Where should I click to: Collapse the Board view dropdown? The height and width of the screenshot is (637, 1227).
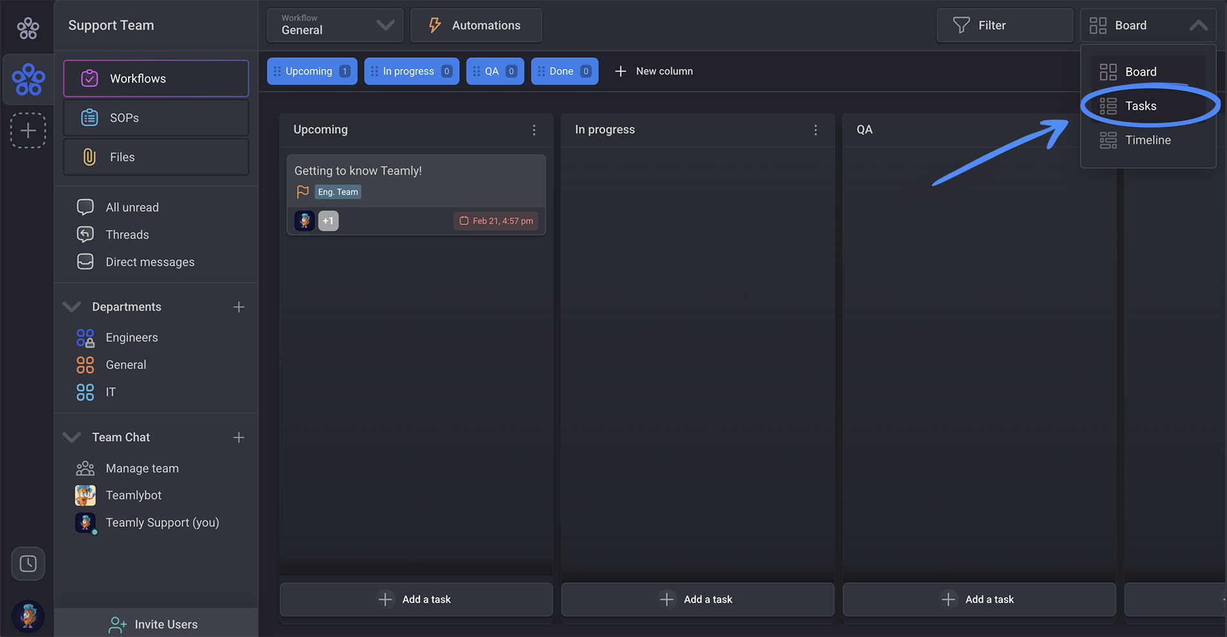pyautogui.click(x=1148, y=25)
